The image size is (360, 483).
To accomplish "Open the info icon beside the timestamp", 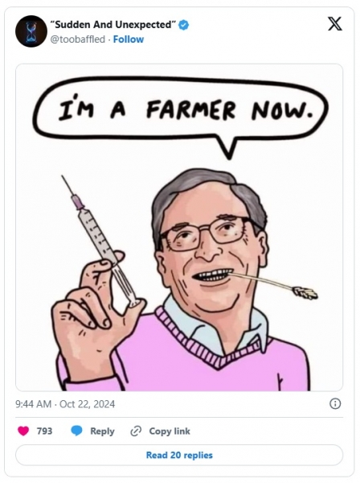I will point(335,403).
